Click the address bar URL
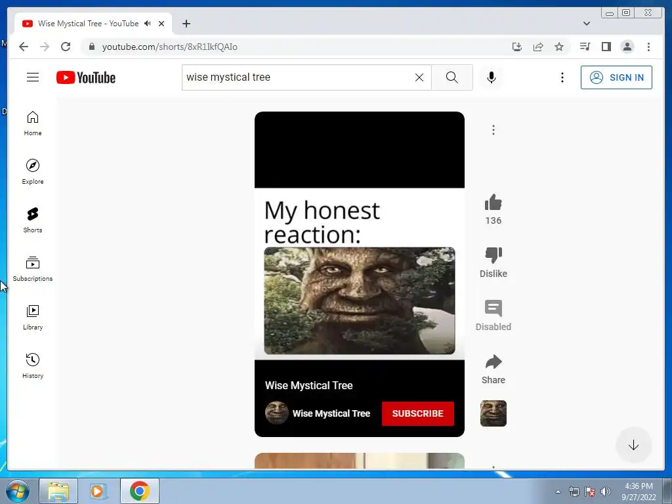 [170, 47]
